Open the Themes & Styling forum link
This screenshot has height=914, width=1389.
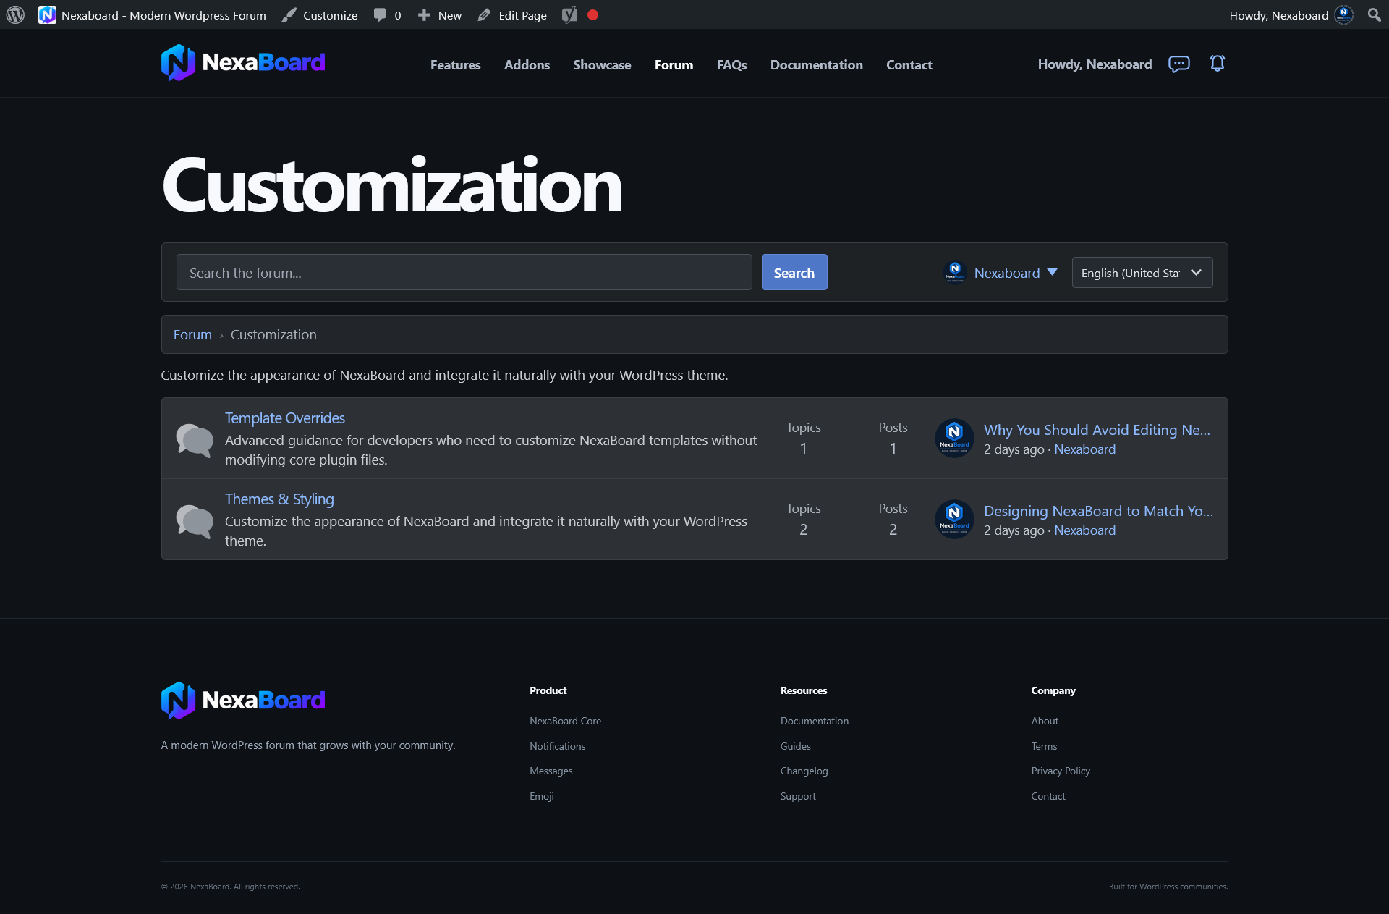279,499
